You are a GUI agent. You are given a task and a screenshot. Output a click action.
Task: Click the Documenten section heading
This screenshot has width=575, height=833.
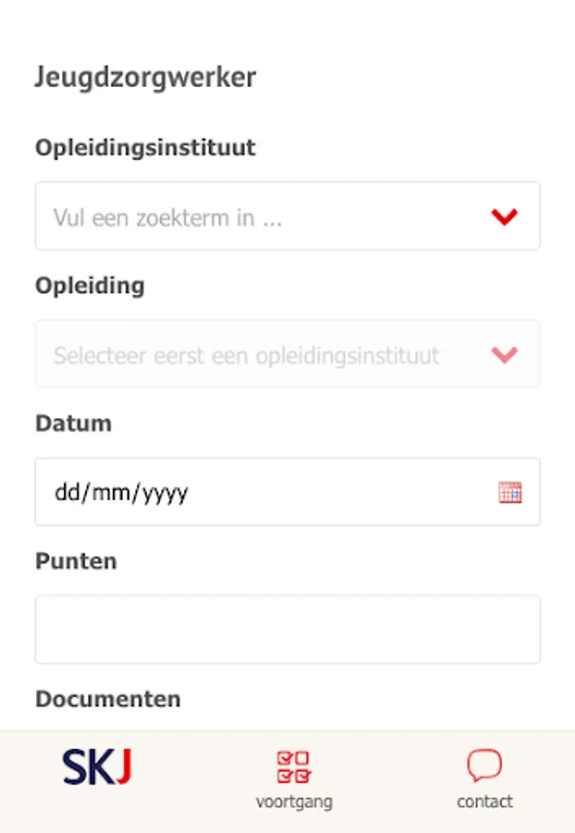[108, 699]
